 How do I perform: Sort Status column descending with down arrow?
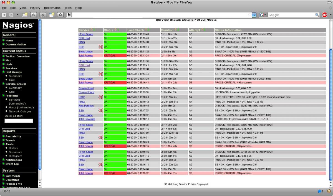[x=118, y=30]
